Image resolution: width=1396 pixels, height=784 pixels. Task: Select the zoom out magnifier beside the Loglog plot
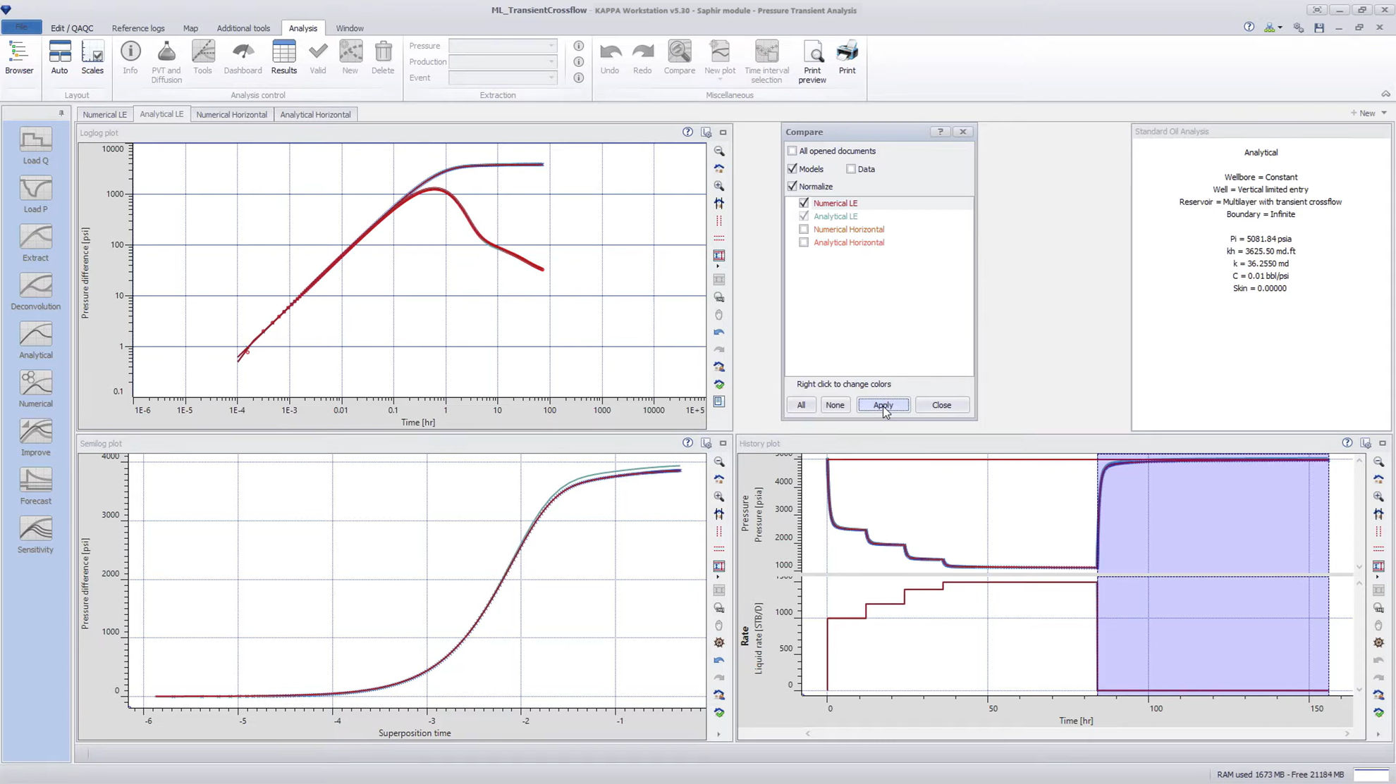[719, 151]
